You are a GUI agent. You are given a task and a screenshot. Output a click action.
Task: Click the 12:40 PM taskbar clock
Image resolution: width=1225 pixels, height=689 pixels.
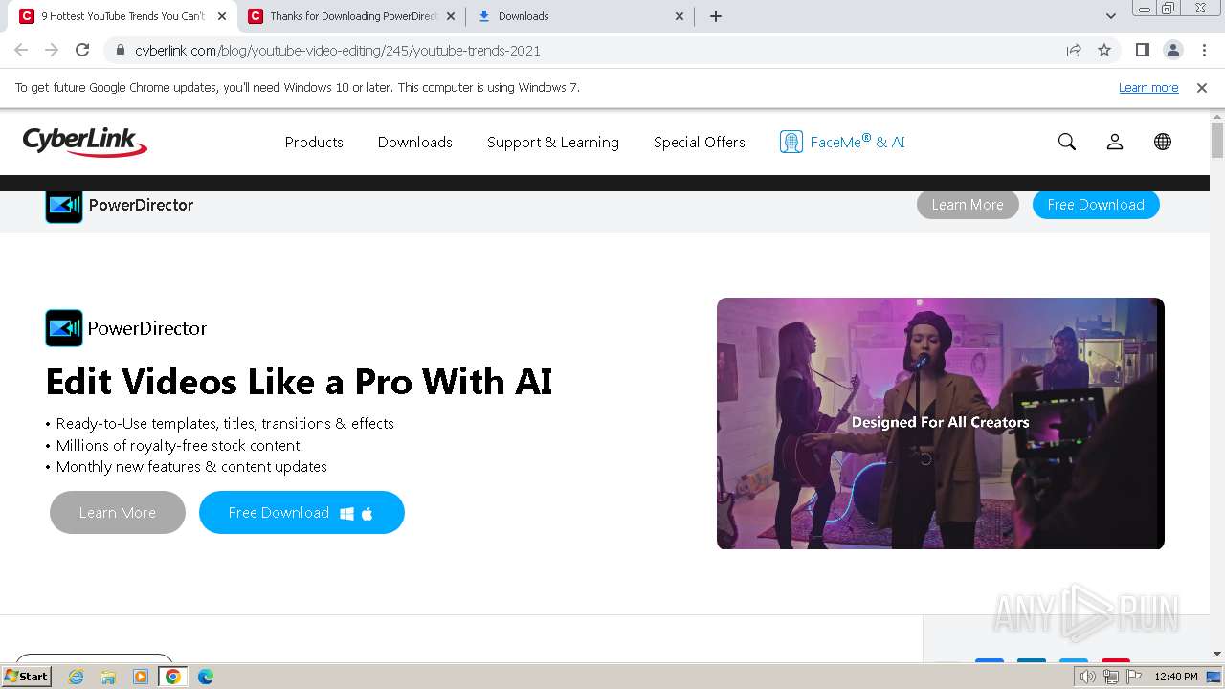click(x=1176, y=677)
